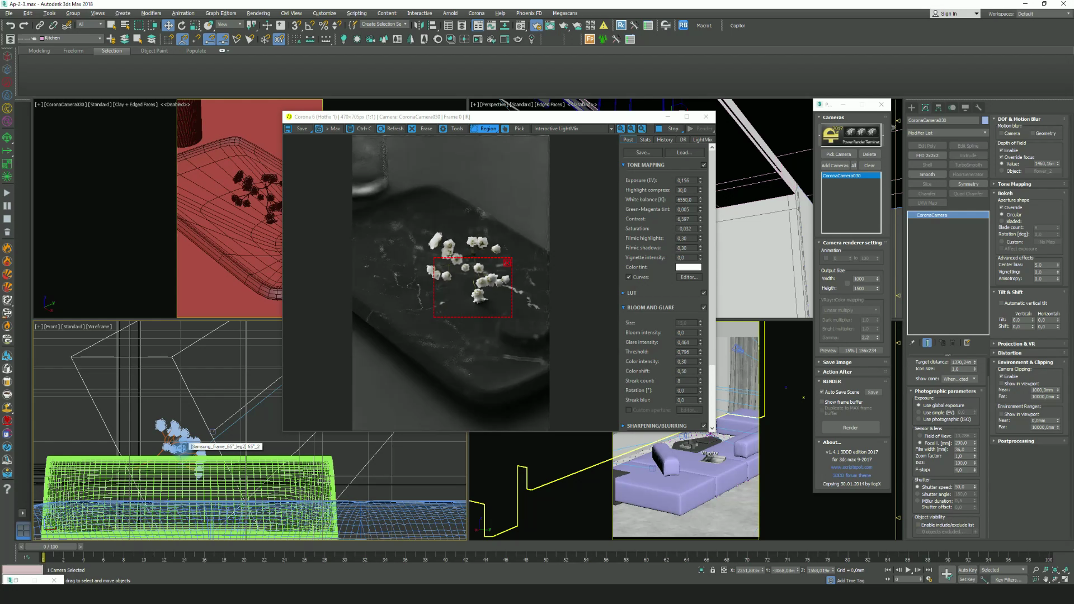Open the Graph Editors menu
The height and width of the screenshot is (604, 1074).
pyautogui.click(x=220, y=13)
